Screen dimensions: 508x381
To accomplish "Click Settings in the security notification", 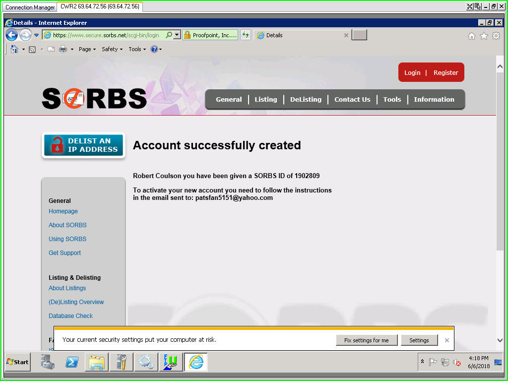I will 419,340.
